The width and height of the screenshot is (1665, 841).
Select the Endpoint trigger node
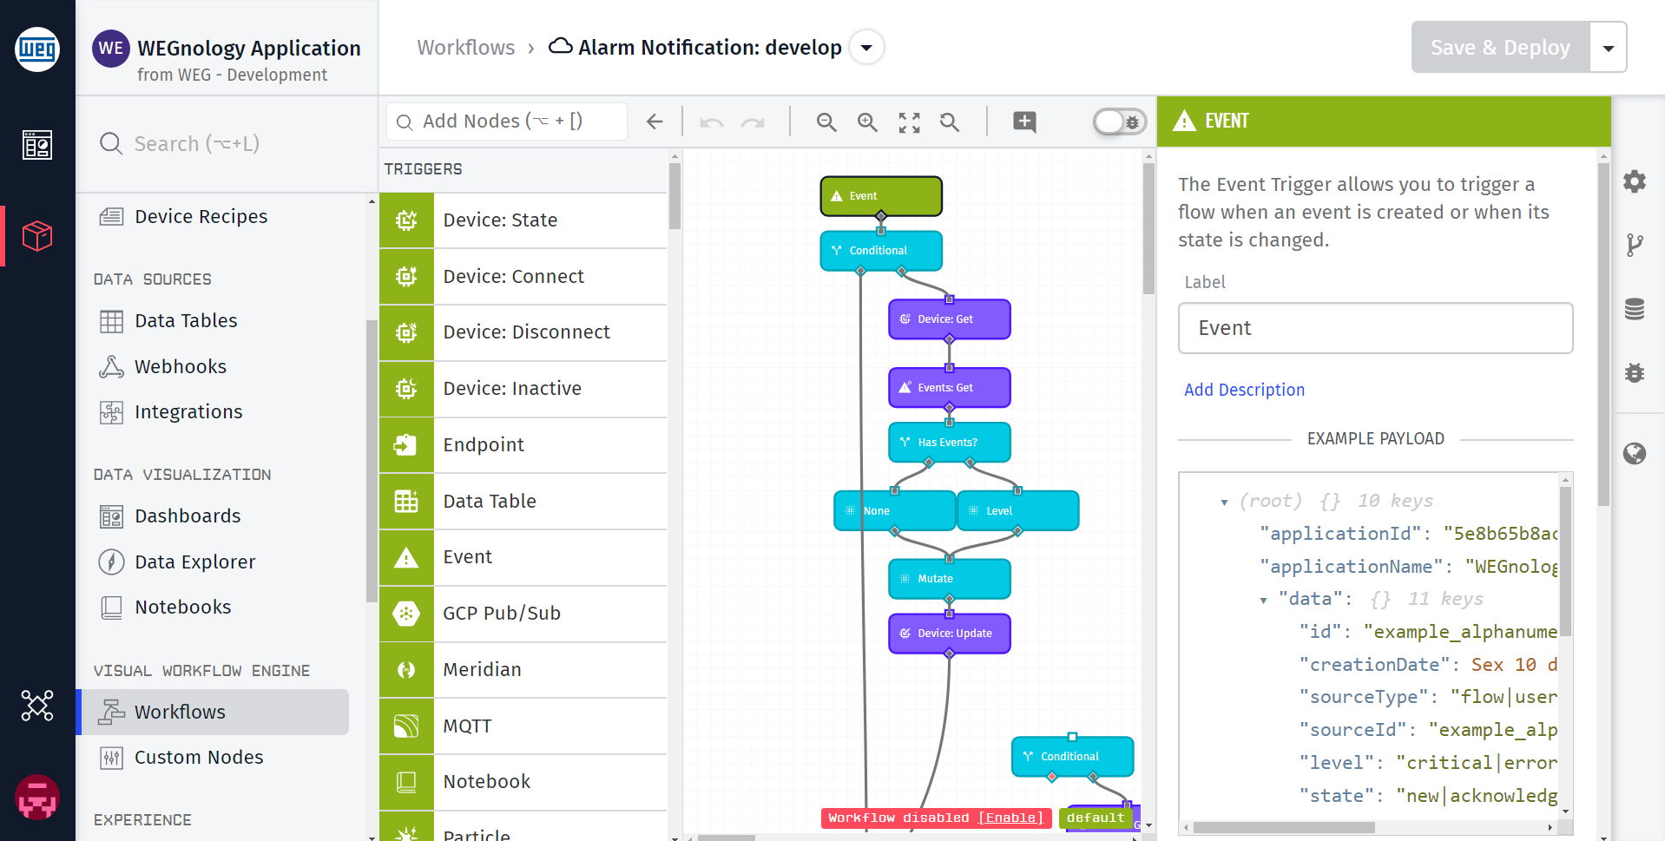(523, 445)
